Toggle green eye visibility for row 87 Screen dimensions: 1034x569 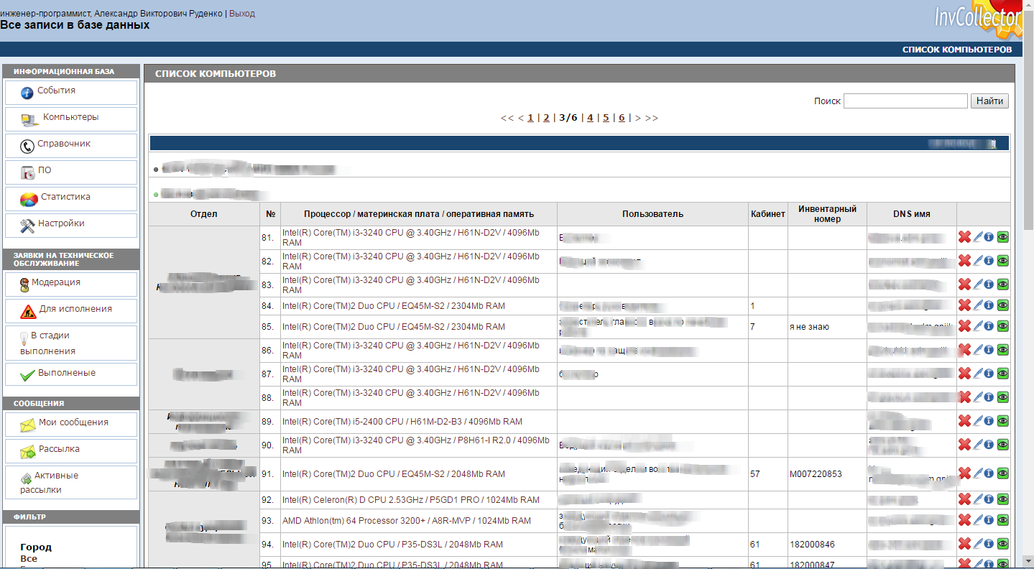tap(1002, 374)
